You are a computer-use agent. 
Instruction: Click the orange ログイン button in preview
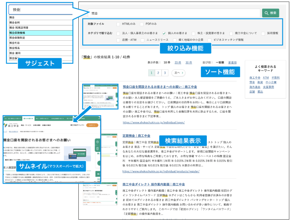(x=92, y=125)
